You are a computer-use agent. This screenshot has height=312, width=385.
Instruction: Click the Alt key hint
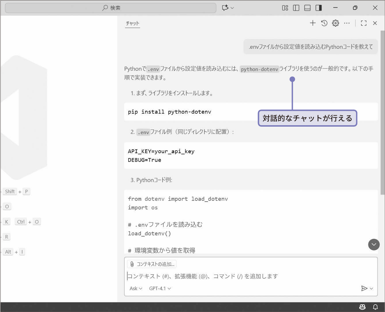tap(8, 252)
